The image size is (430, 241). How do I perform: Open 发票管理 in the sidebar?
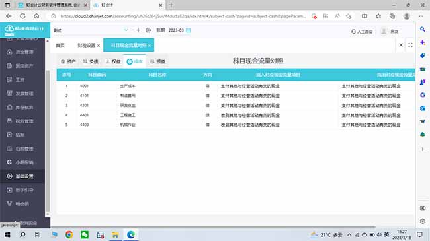21,93
